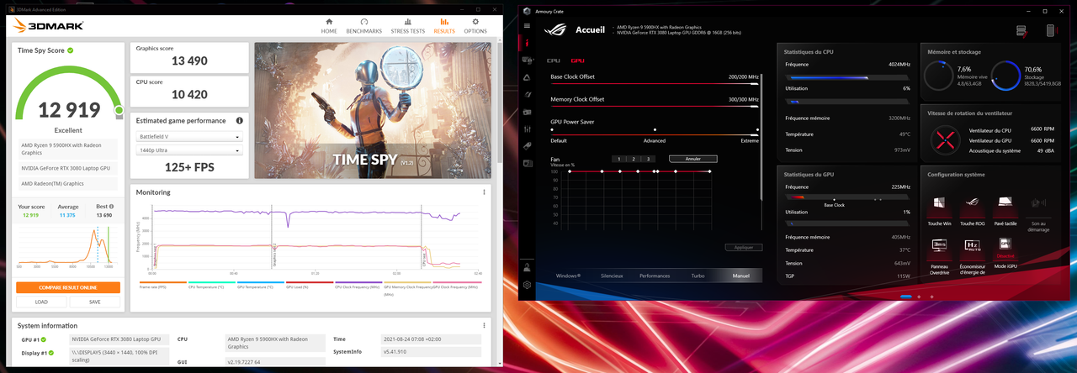1077x373 pixels.
Task: Open the BENCHMARKS tab in 3DMark
Action: click(x=363, y=26)
